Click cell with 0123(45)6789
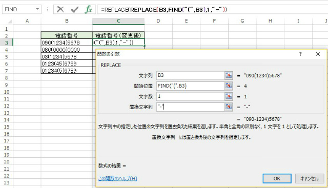This screenshot has height=188, width=328. tap(67, 64)
